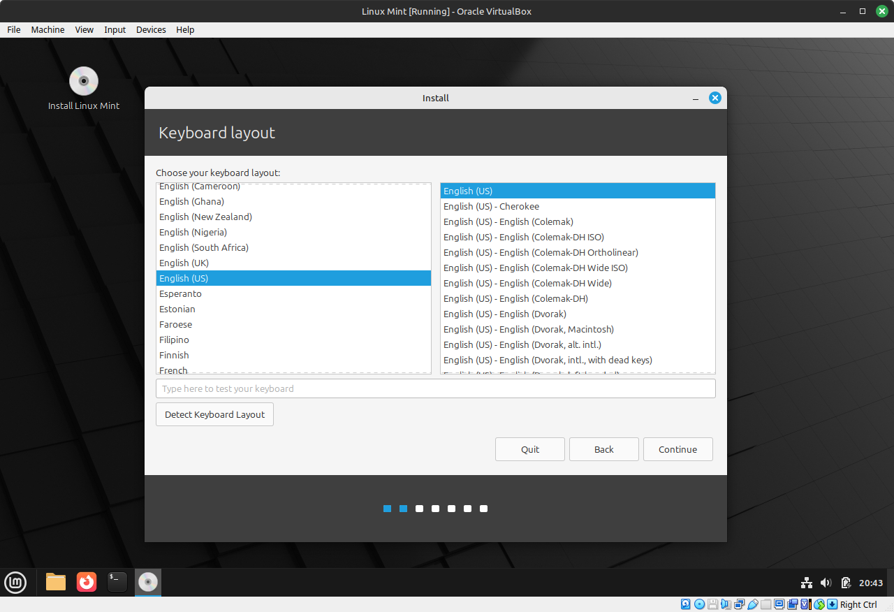This screenshot has height=612, width=894.
Task: Open the Input menu
Action: [115, 30]
